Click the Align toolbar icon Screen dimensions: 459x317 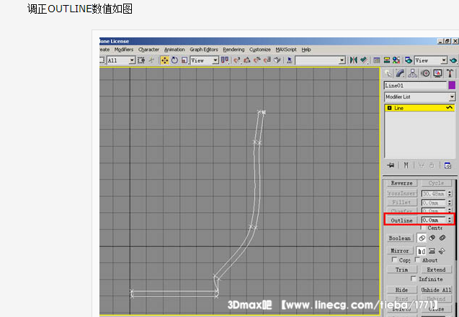pos(364,60)
